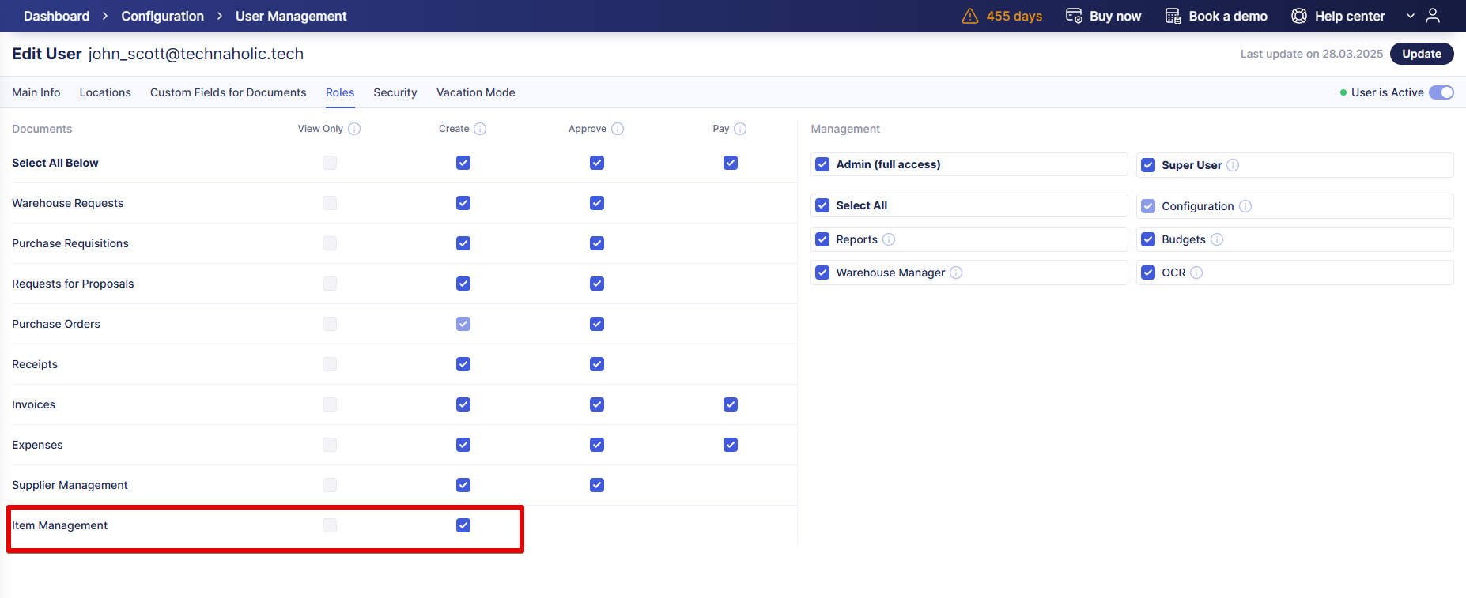Go to Dashboard breadcrumb link
The height and width of the screenshot is (598, 1466).
pos(56,16)
